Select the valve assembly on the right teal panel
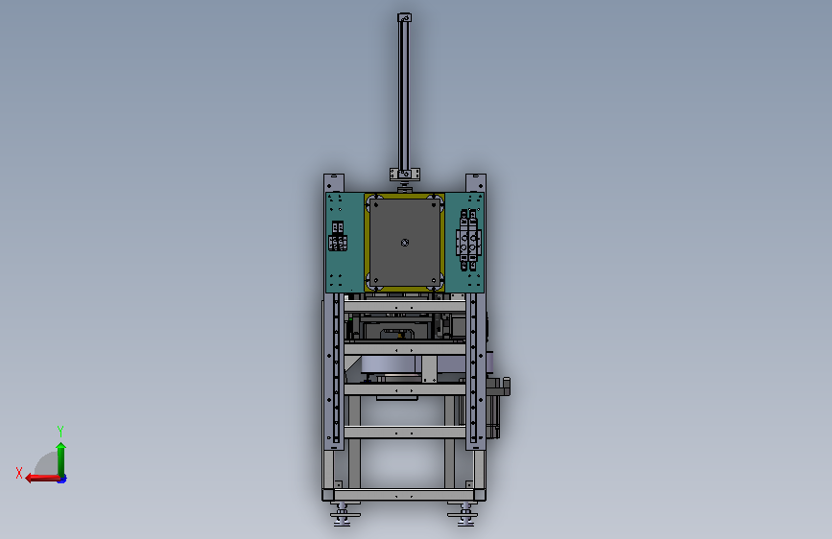 pos(468,240)
